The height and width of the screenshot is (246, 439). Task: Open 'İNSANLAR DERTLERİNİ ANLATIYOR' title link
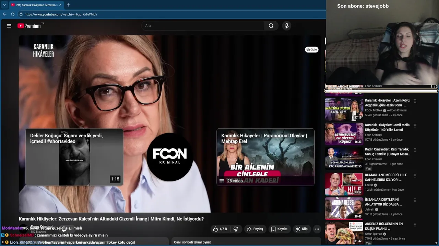[x=383, y=202]
